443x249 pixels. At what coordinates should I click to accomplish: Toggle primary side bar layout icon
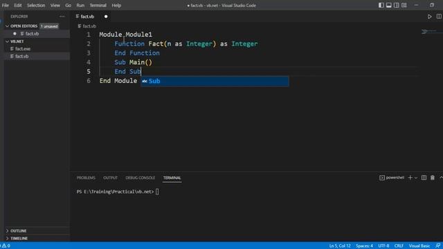coord(381,5)
